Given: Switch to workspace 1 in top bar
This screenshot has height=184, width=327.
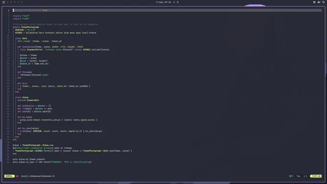Looking at the screenshot, I should pos(8,2).
